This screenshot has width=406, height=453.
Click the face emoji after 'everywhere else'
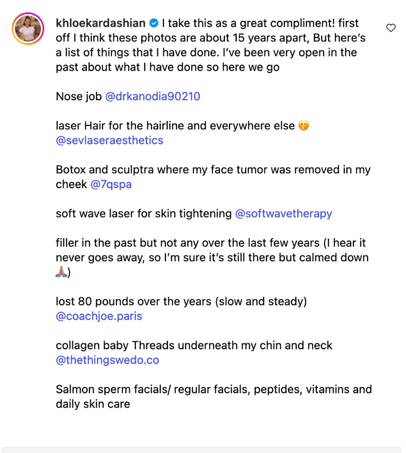(304, 126)
